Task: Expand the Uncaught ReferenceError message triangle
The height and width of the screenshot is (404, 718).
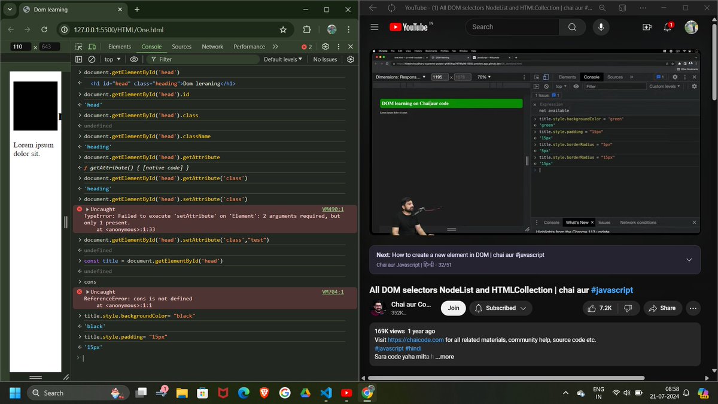Action: pos(88,292)
